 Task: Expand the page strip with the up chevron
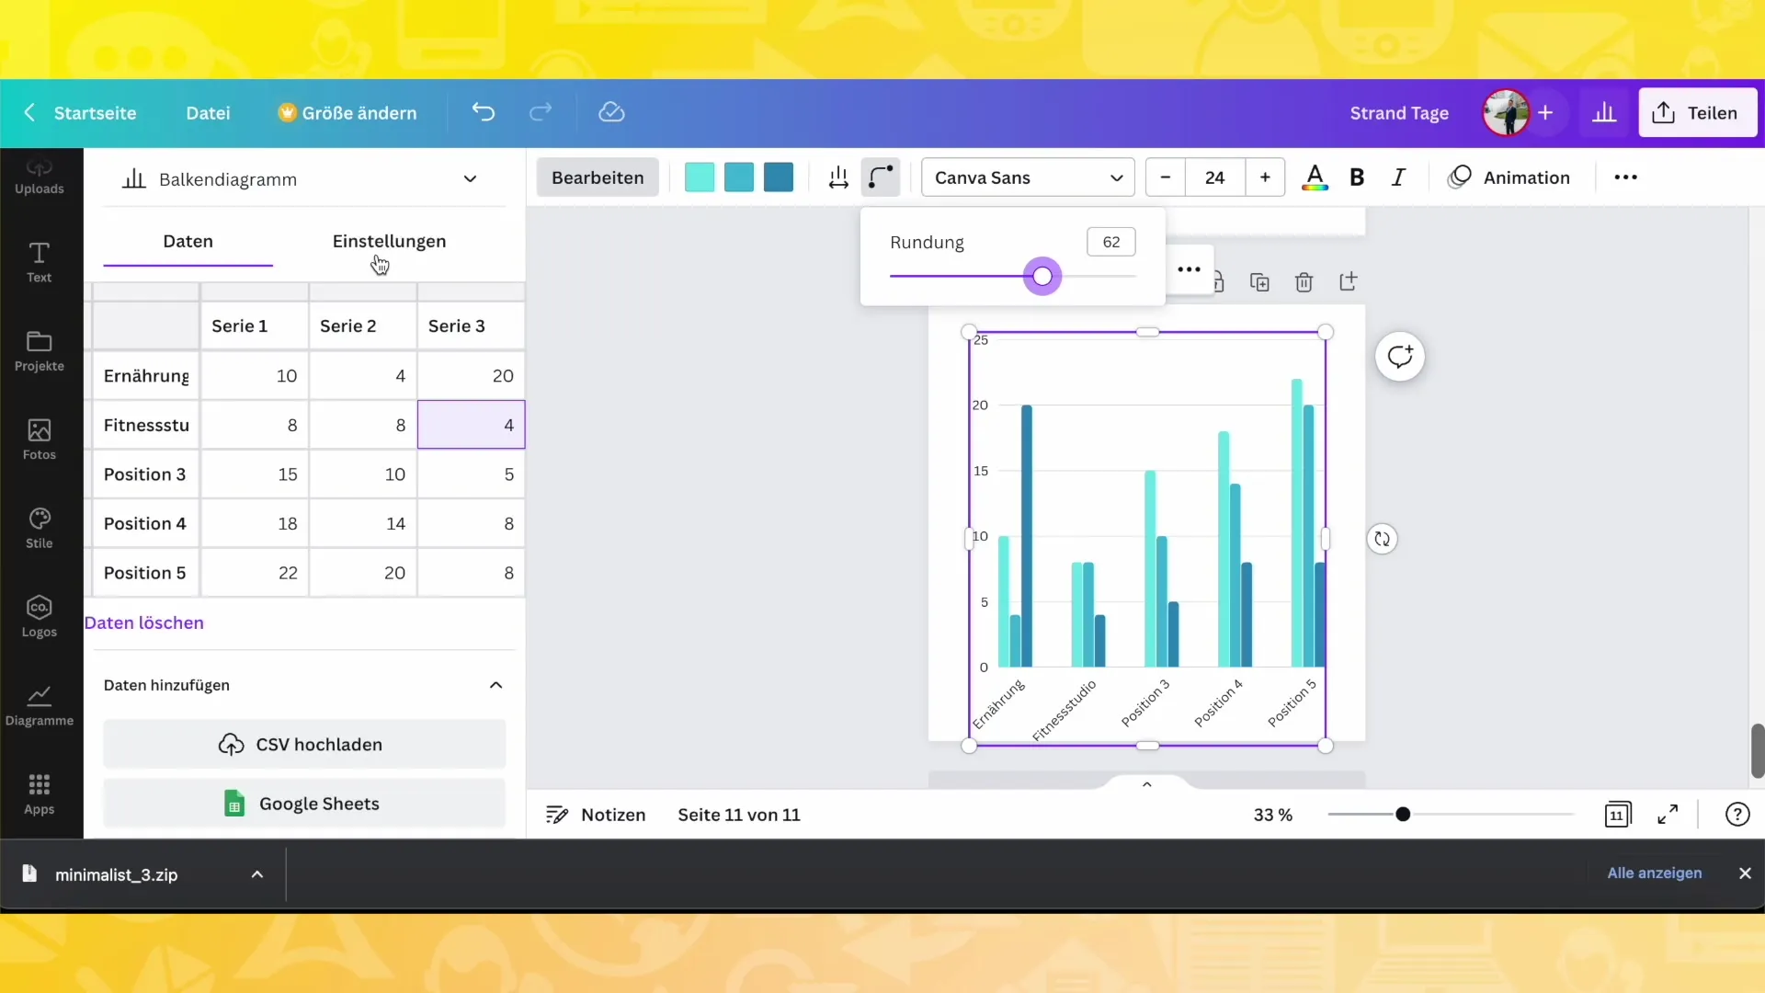[1146, 784]
